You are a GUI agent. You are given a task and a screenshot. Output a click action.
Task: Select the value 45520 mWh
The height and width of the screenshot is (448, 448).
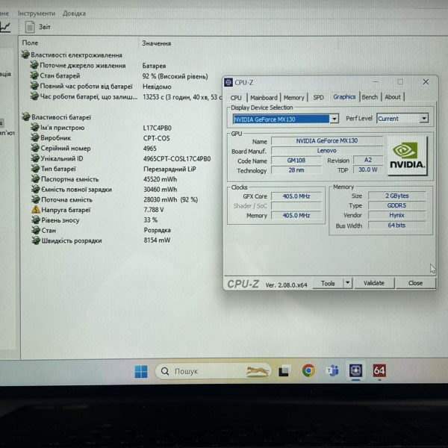(160, 179)
